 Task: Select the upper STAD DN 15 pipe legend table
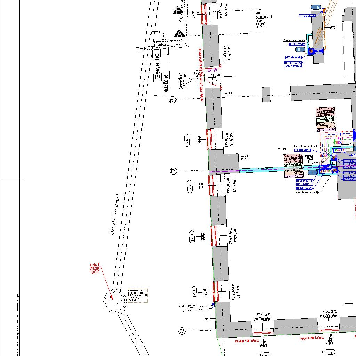click(x=325, y=120)
